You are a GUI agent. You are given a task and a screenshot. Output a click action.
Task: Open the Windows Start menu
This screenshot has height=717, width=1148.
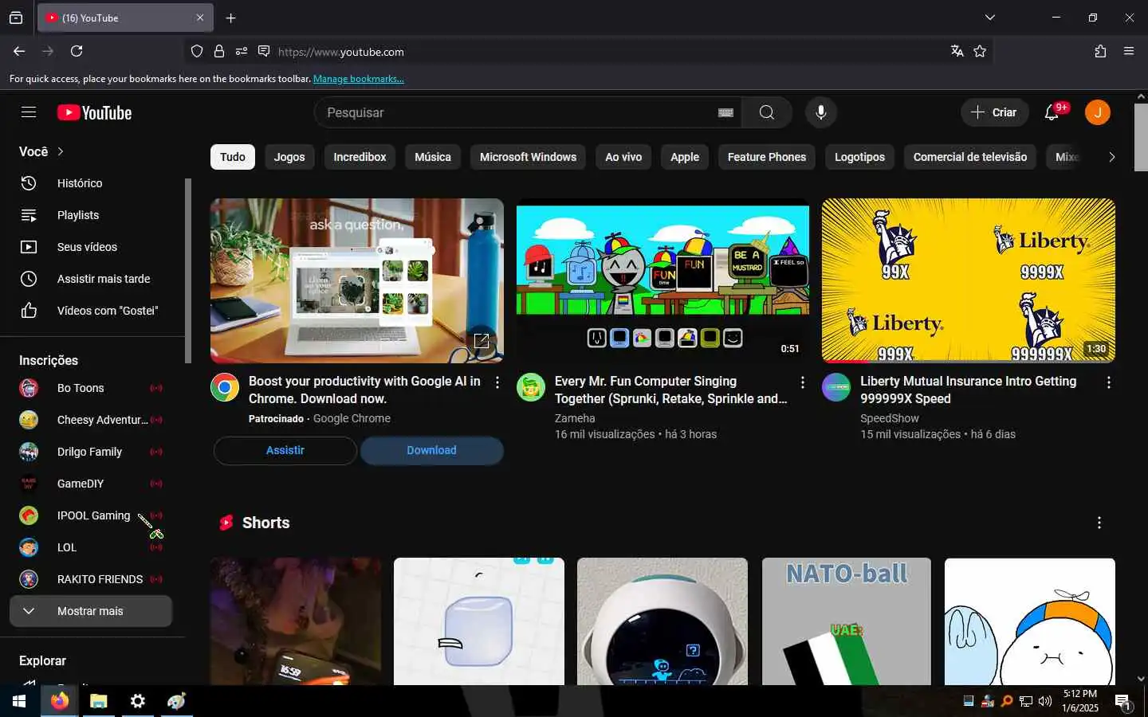click(19, 701)
